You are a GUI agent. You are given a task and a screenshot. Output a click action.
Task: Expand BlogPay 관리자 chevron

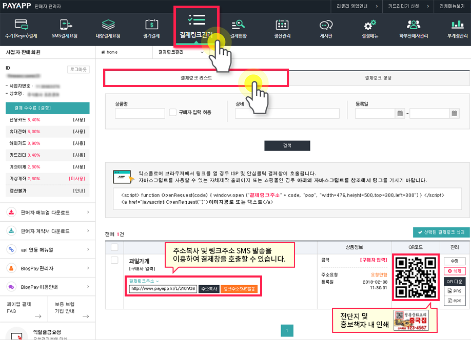coord(88,268)
